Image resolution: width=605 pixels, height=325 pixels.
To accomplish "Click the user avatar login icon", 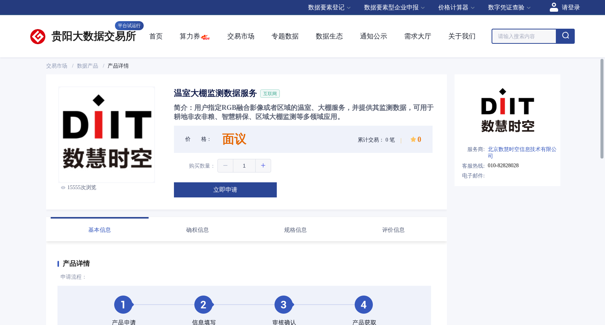I will tap(554, 7).
